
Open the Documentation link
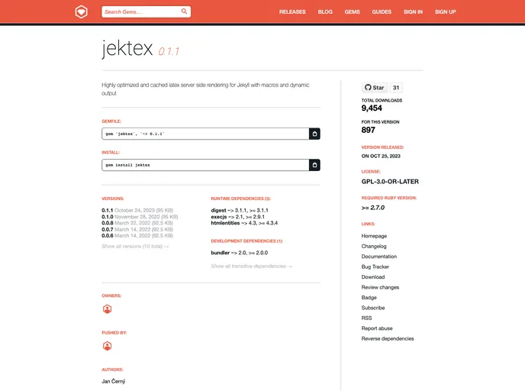379,257
